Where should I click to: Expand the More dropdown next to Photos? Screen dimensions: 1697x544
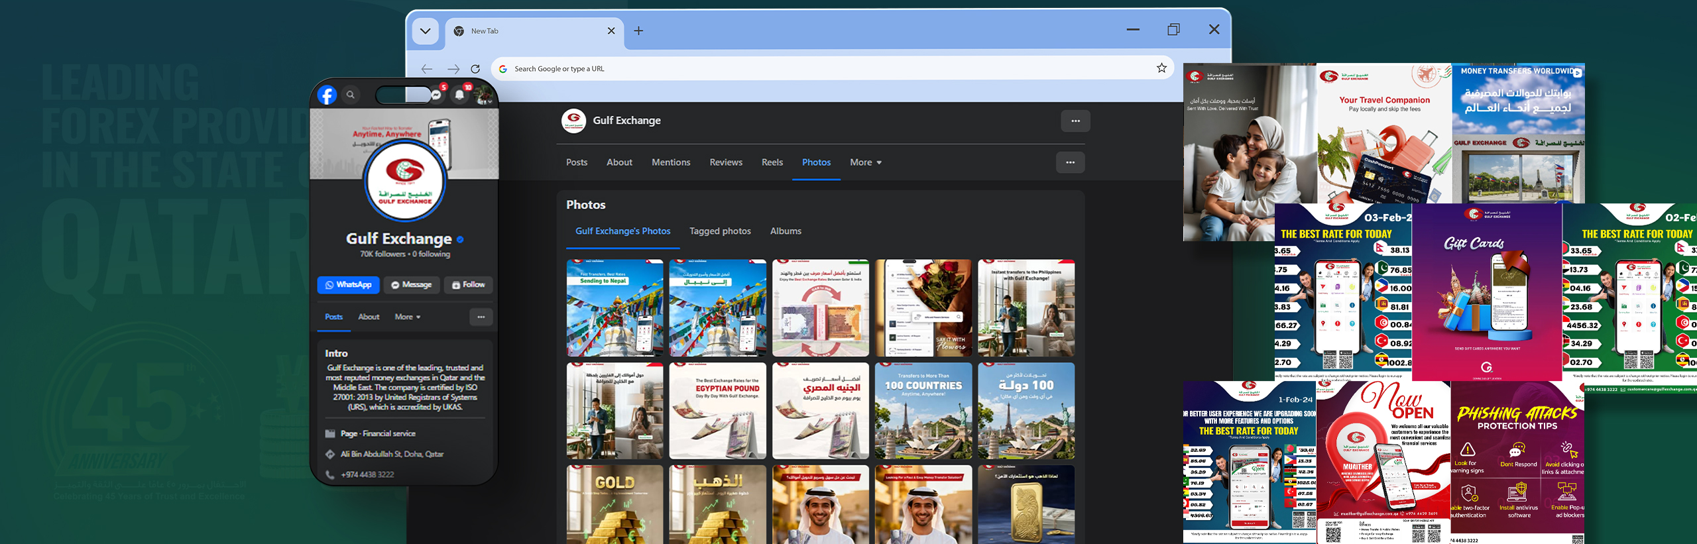click(866, 162)
